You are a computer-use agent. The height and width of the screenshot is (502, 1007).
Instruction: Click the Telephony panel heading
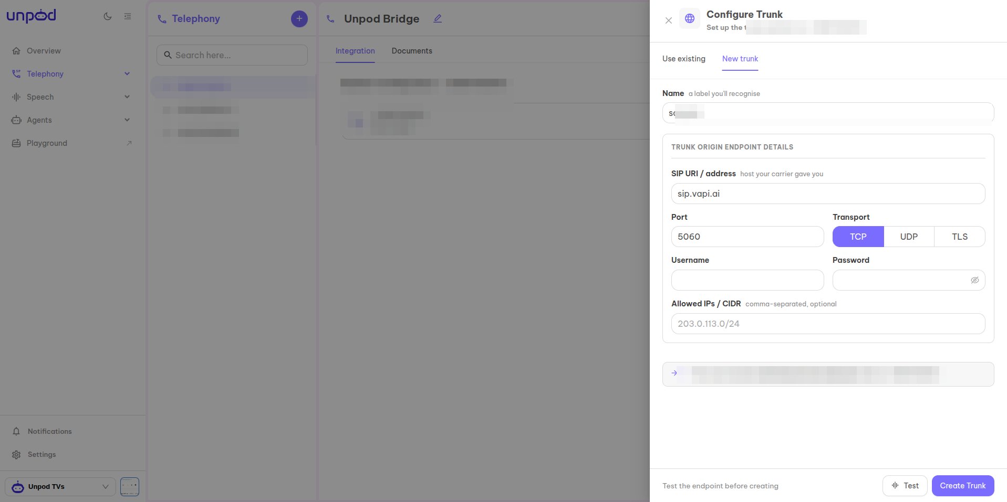(196, 19)
